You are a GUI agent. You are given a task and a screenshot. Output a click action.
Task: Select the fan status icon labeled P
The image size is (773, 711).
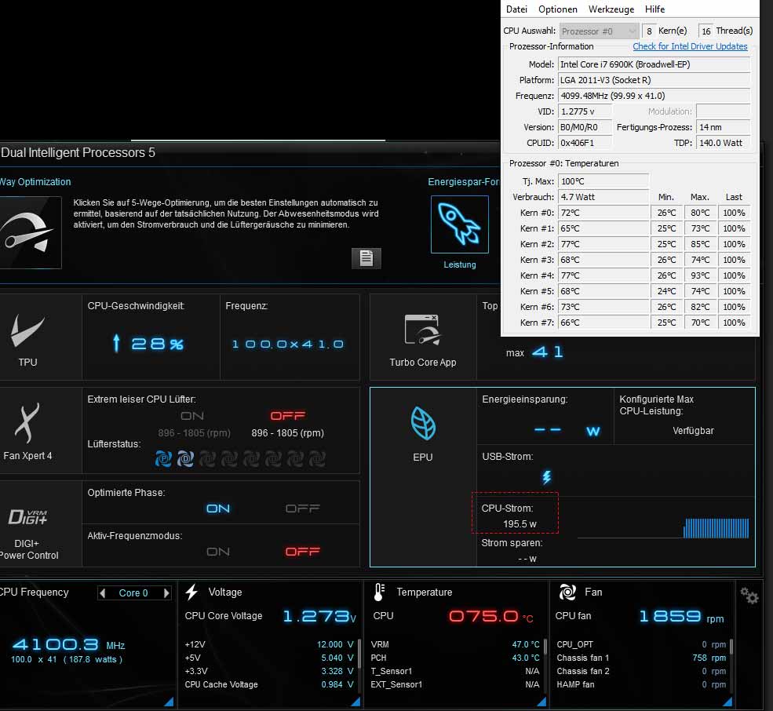[x=164, y=458]
